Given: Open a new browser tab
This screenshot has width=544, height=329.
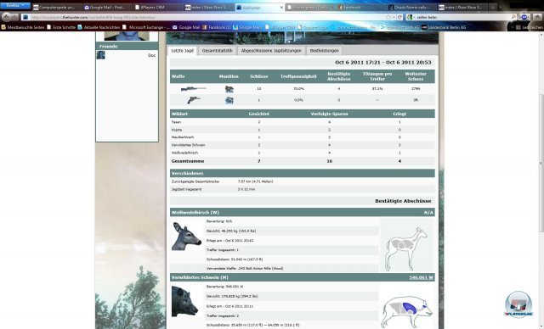Looking at the screenshot, I should (x=492, y=8).
